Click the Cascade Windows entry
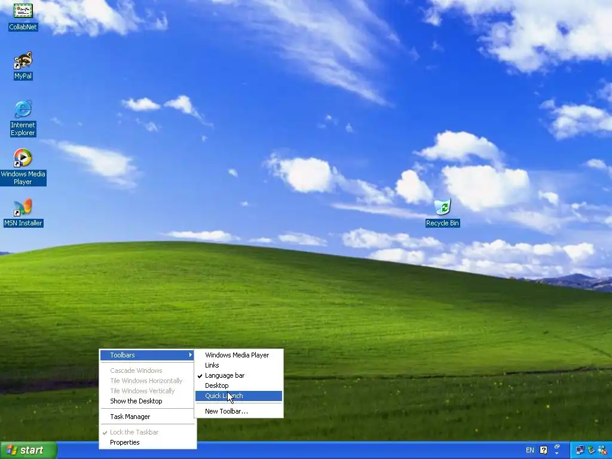The width and height of the screenshot is (612, 459). coord(147,371)
